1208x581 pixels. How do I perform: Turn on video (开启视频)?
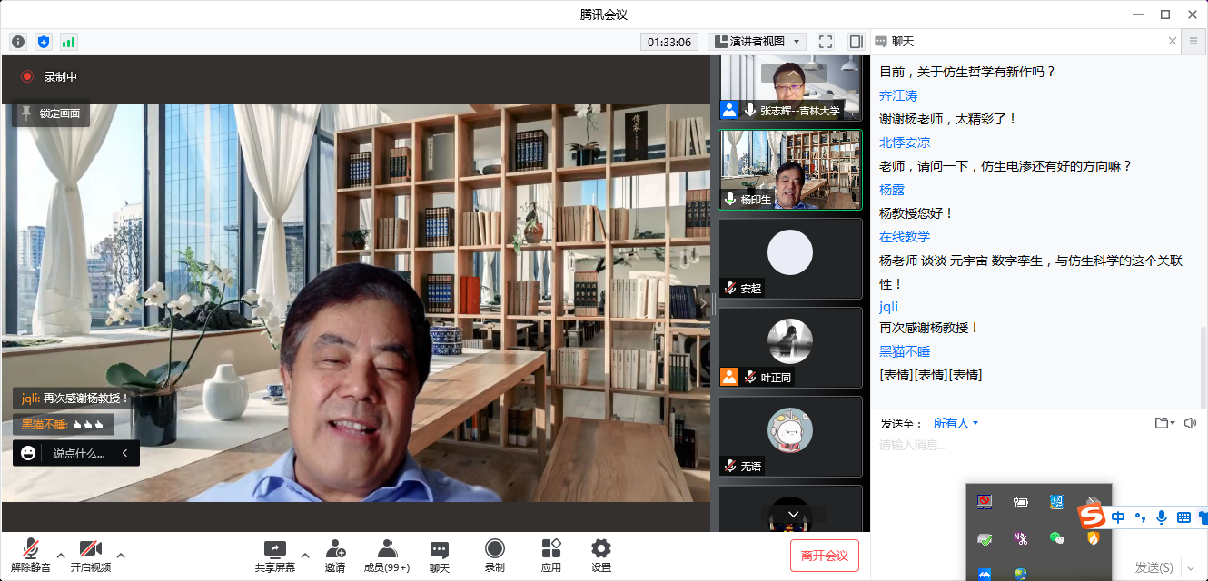coord(90,555)
